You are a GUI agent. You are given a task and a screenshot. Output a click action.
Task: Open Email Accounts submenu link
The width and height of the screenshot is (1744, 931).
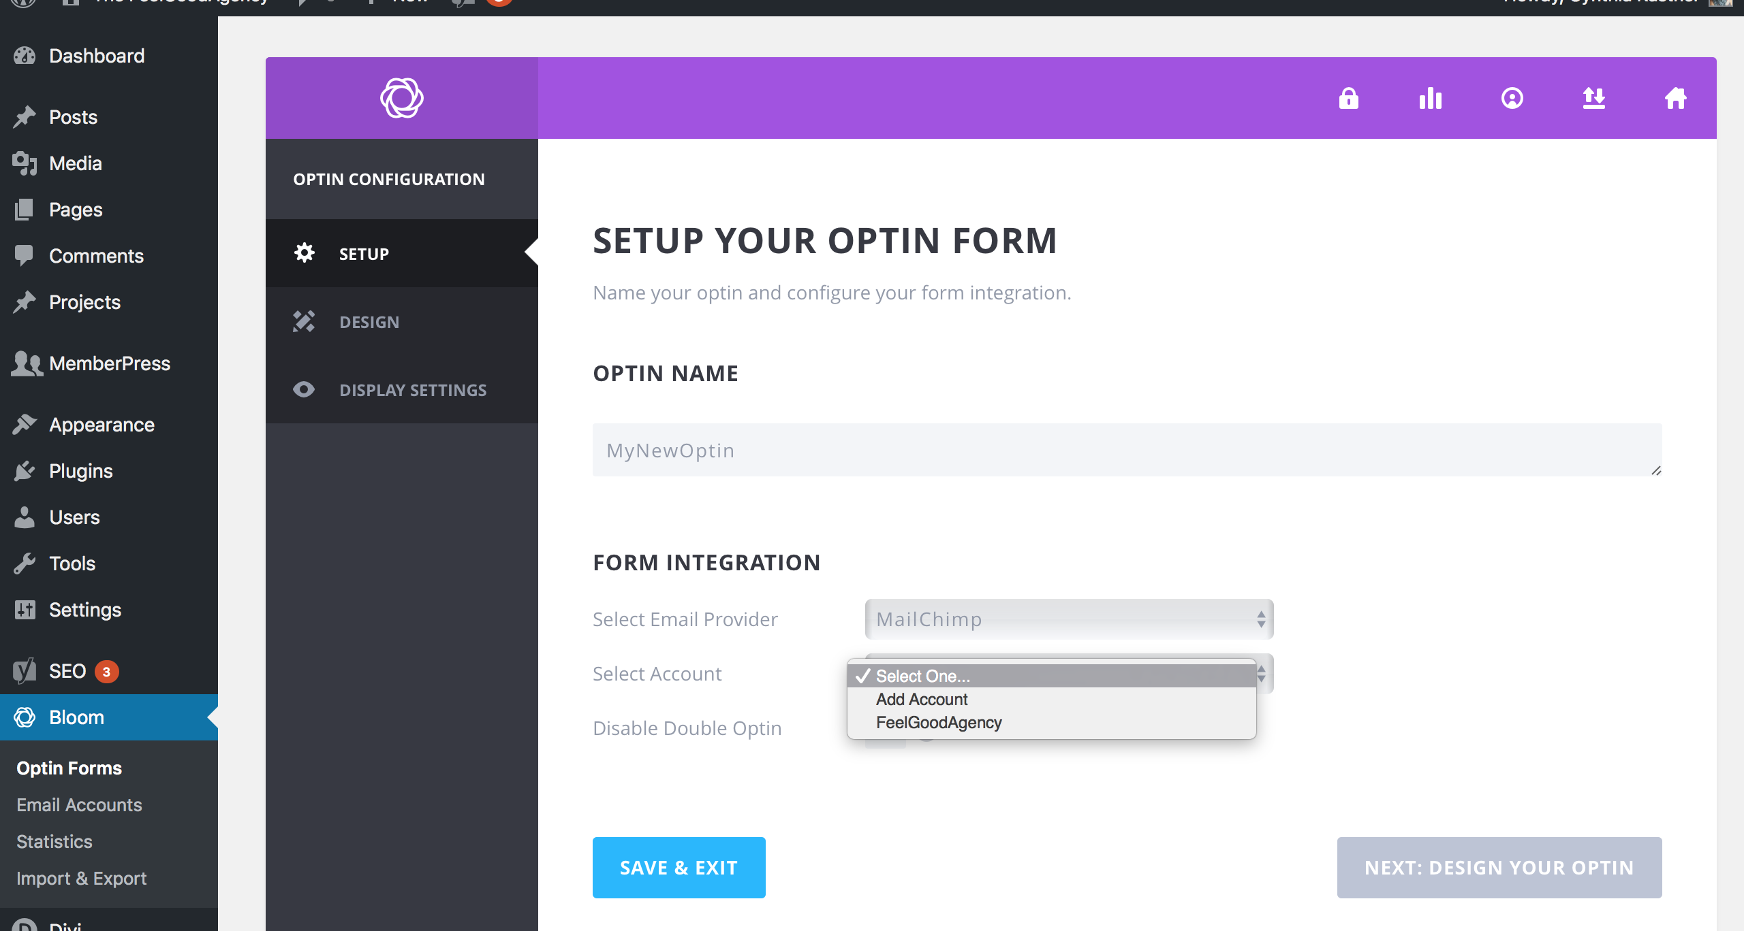(79, 804)
